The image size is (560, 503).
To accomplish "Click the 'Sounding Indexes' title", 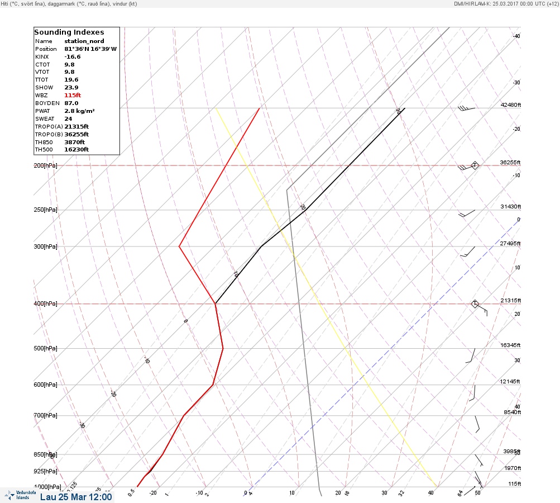I will coord(69,32).
